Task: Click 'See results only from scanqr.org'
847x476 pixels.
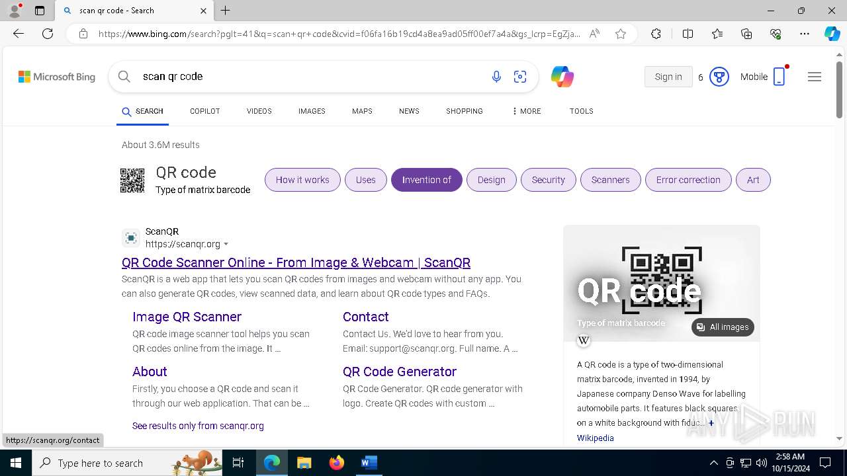Action: 198,426
